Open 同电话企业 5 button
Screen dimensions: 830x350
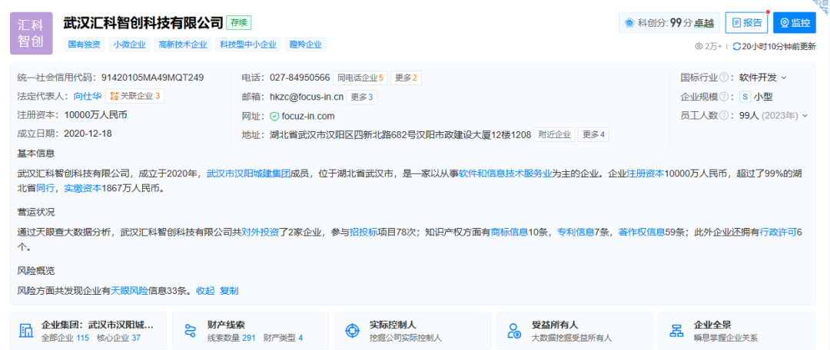pyautogui.click(x=360, y=78)
